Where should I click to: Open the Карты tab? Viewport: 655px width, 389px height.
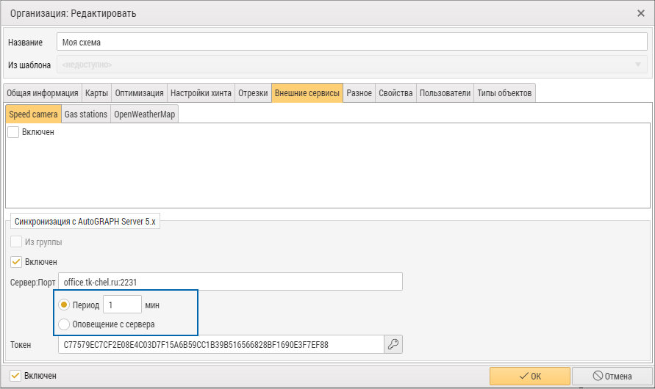coord(96,93)
